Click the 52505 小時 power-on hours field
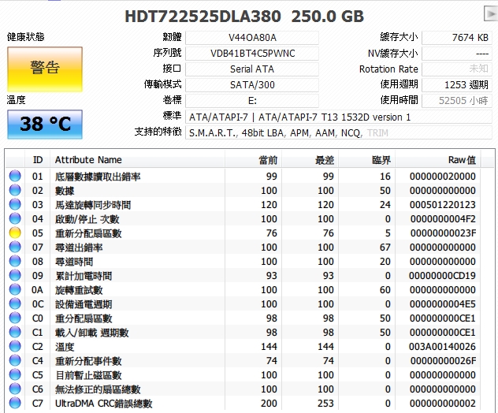This screenshot has width=498, height=413. pos(456,100)
